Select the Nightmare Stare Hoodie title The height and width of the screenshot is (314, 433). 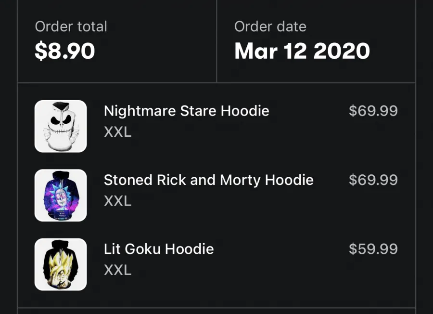coord(186,111)
